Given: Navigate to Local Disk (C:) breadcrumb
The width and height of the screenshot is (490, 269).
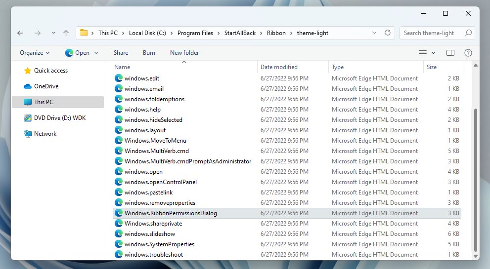Looking at the screenshot, I should pyautogui.click(x=147, y=33).
